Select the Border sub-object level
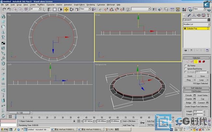 [196, 62]
